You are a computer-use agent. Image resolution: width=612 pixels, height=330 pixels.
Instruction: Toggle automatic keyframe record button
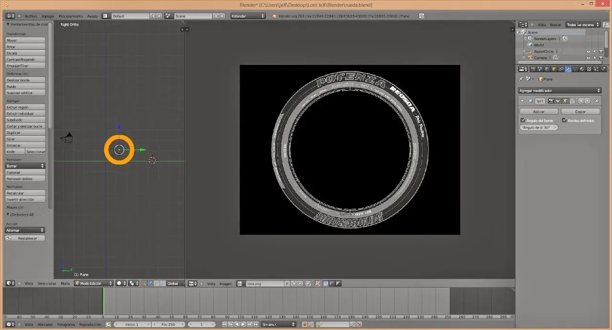tap(305, 325)
